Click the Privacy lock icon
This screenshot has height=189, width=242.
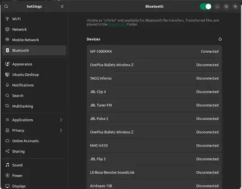pyautogui.click(x=7, y=130)
